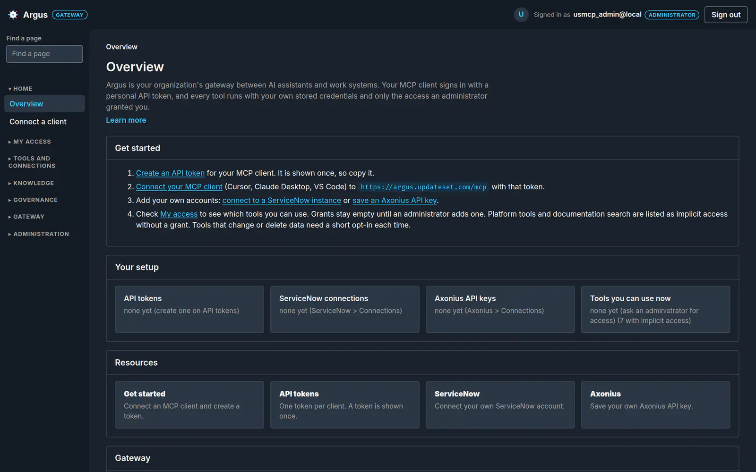Click the Gateway section heading at bottom
This screenshot has width=756, height=472.
(132, 458)
